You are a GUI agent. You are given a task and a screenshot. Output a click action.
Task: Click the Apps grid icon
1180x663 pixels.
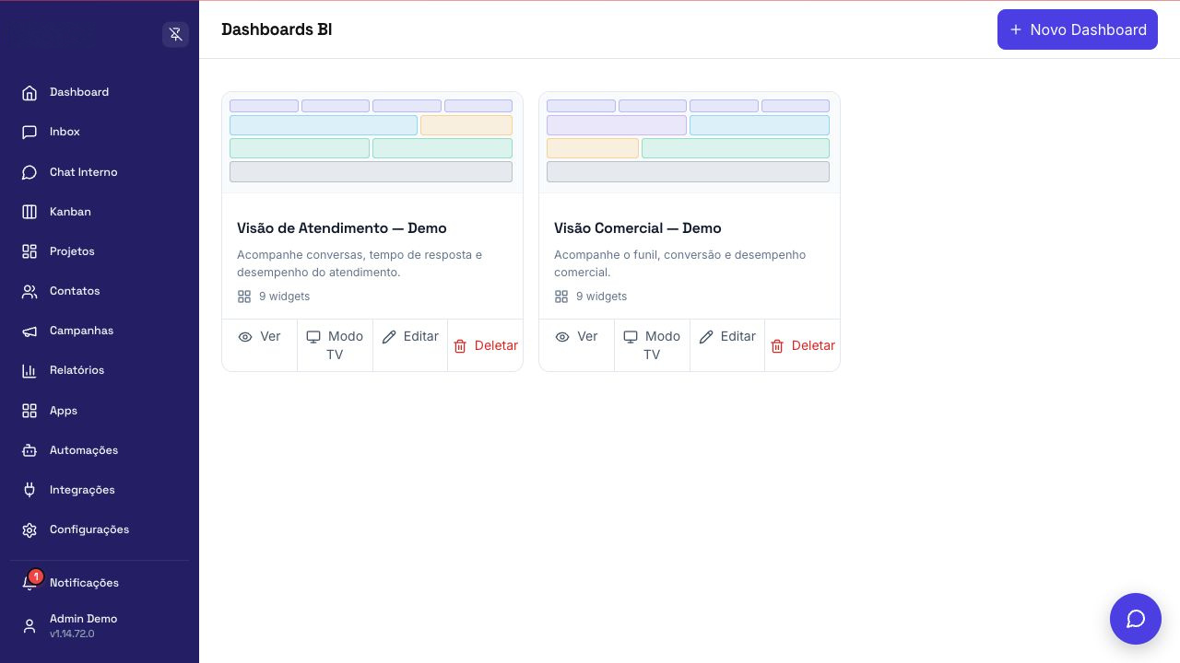(x=29, y=411)
